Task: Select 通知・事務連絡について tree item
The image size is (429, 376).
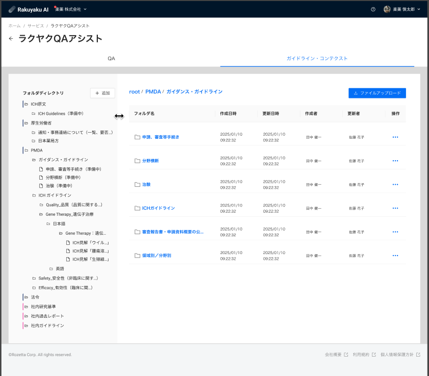Action: pyautogui.click(x=75, y=133)
